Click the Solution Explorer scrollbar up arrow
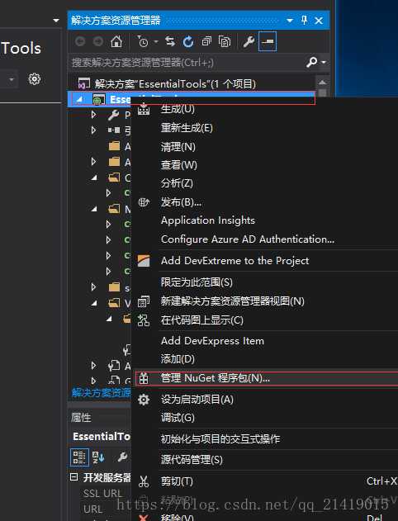Viewport: 398px width, 521px height. tap(322, 83)
